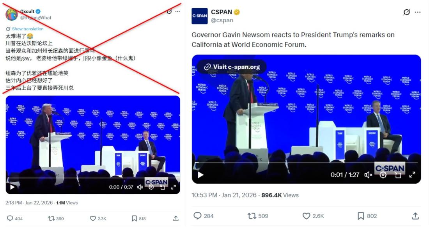This screenshot has height=227, width=429.
Task: Share the CSPAN post
Action: point(415,216)
